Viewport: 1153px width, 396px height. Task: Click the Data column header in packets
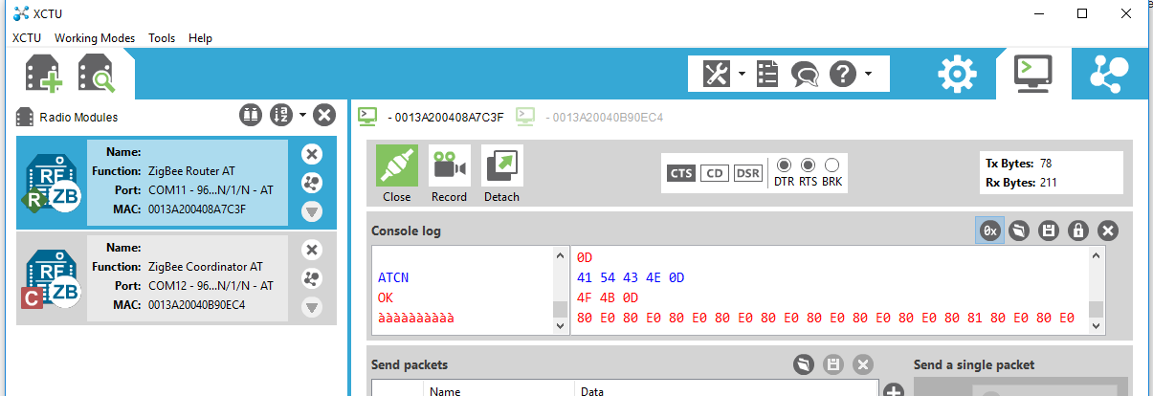(x=725, y=390)
